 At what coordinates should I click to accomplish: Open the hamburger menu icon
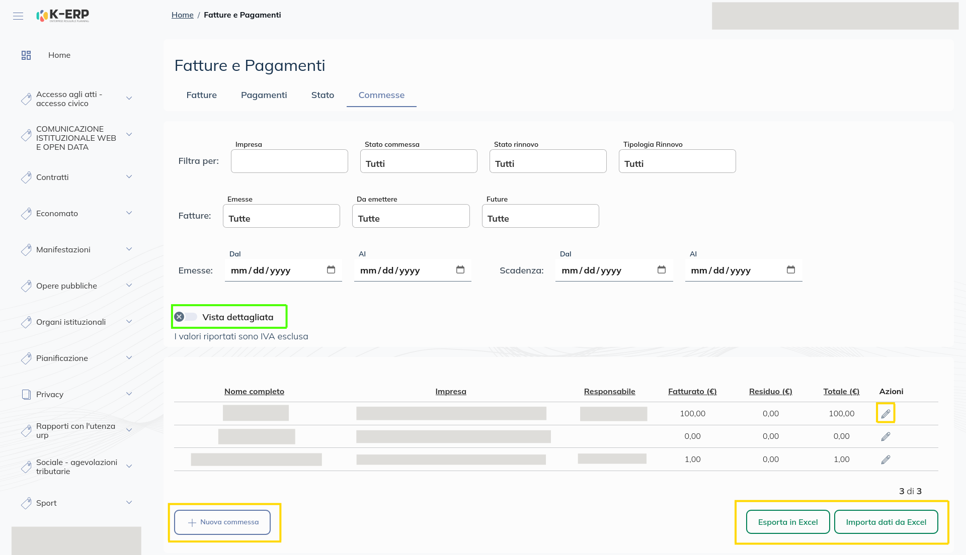(18, 16)
